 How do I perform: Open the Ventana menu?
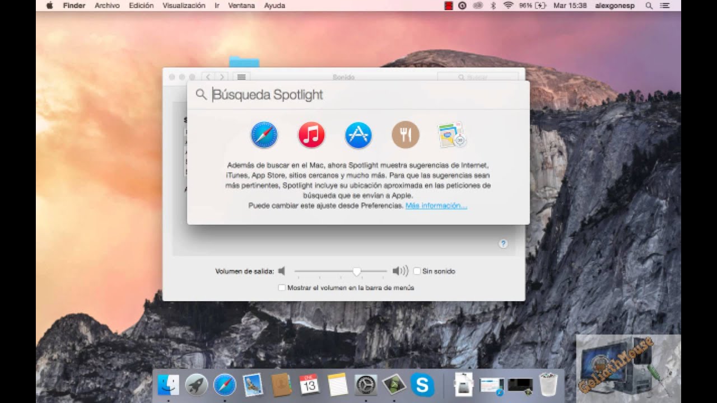(241, 6)
